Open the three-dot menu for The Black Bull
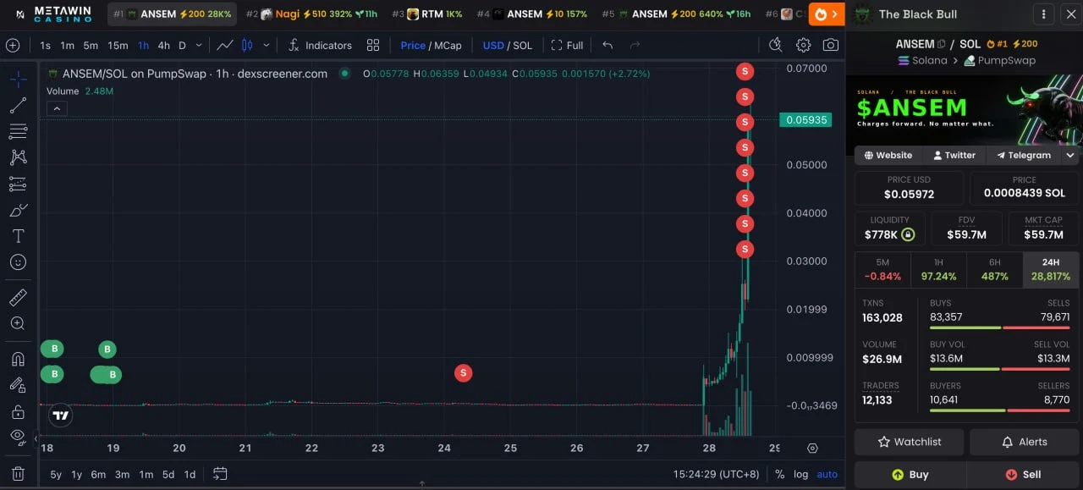The width and height of the screenshot is (1083, 490). coord(1045,14)
